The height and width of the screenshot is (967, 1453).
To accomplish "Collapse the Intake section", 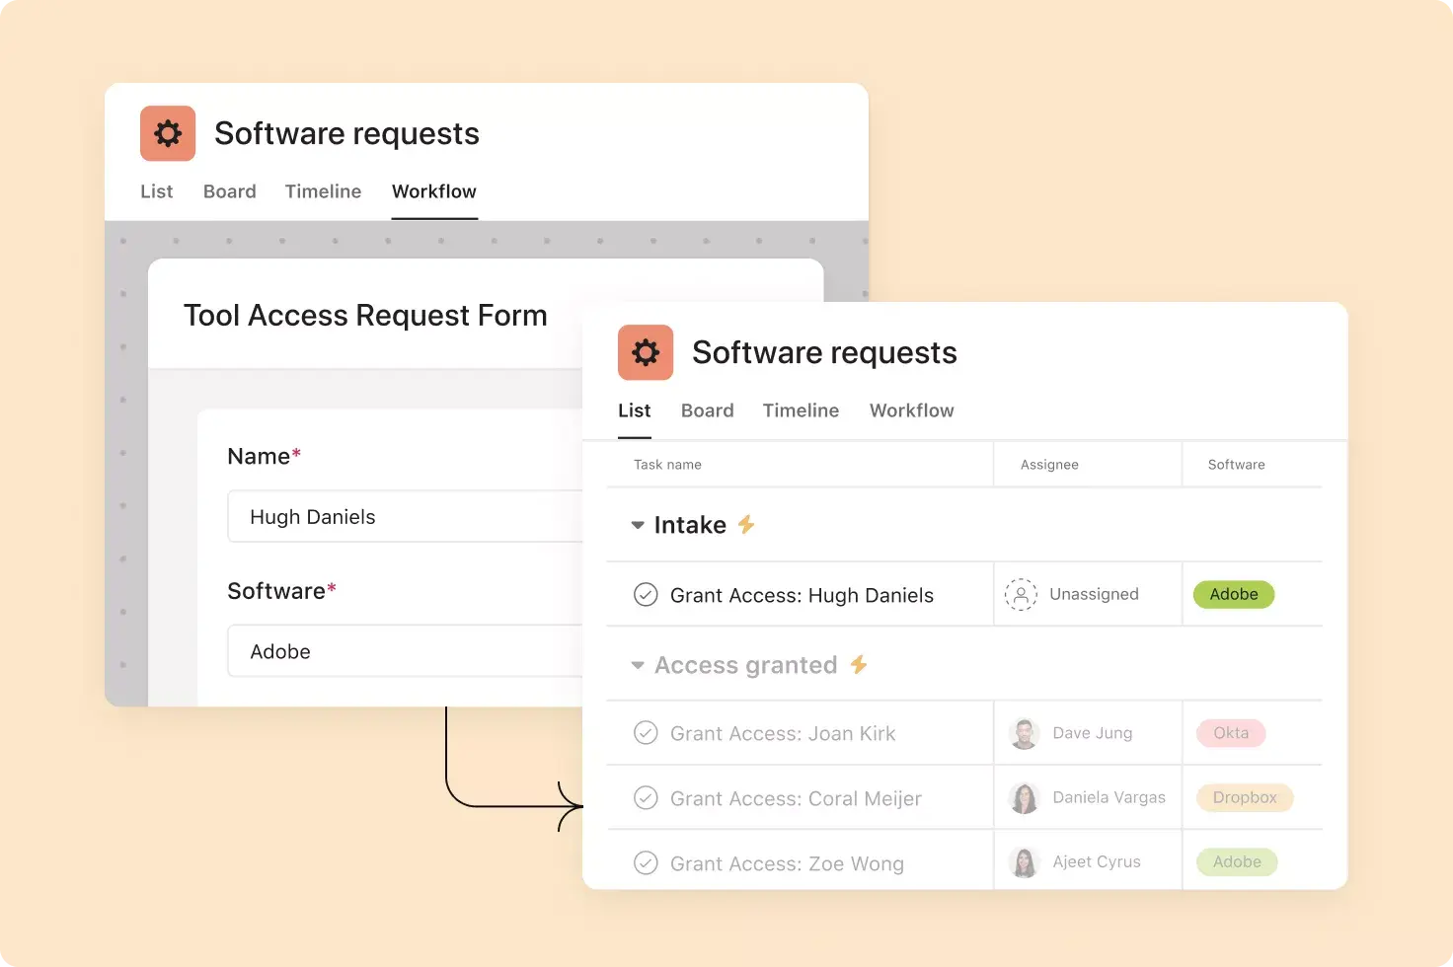I will (x=638, y=525).
